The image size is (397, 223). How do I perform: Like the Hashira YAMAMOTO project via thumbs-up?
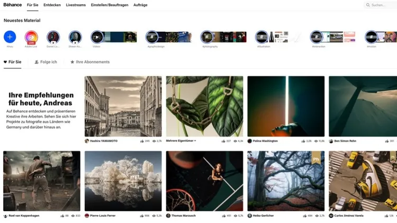(142, 141)
